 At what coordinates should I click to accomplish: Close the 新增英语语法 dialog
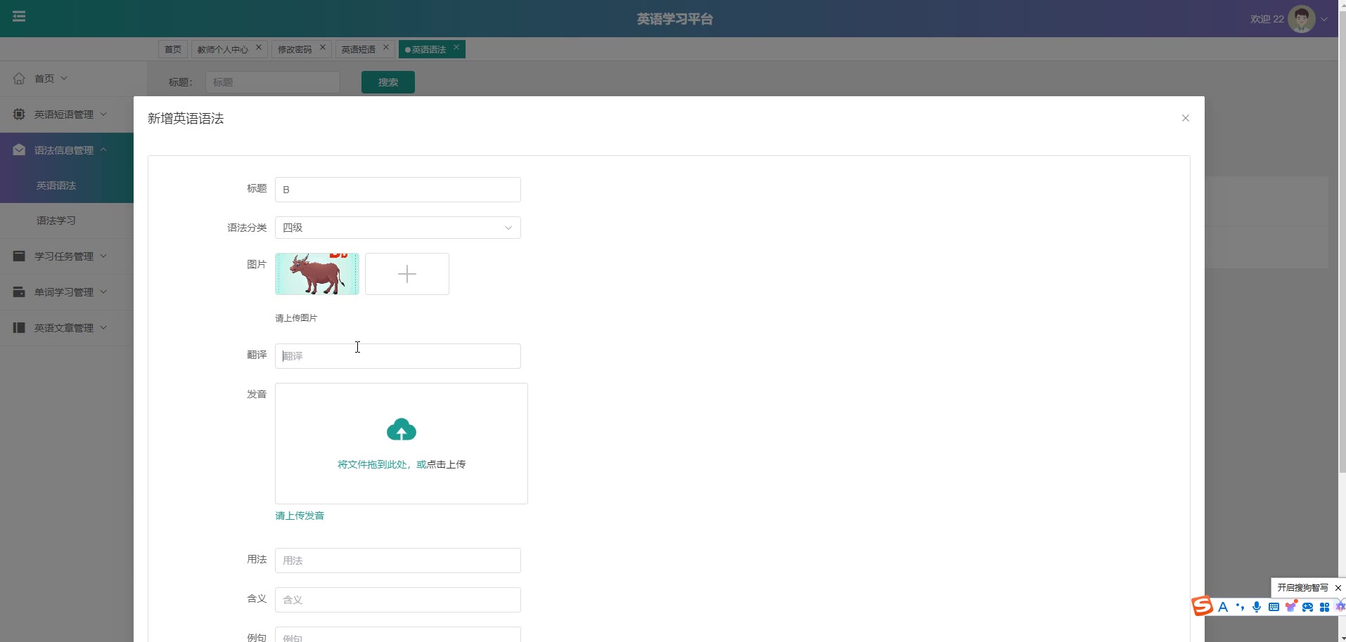(x=1185, y=118)
